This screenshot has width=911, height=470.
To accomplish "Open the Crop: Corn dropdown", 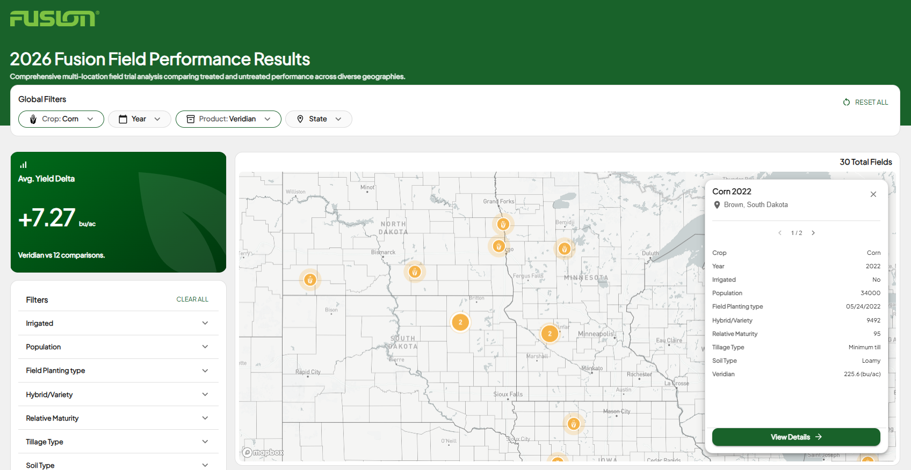I will [x=61, y=119].
